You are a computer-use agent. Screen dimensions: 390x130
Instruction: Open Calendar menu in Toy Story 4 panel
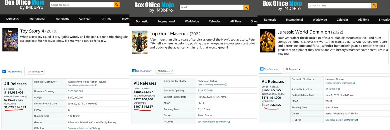click(x=85, y=19)
